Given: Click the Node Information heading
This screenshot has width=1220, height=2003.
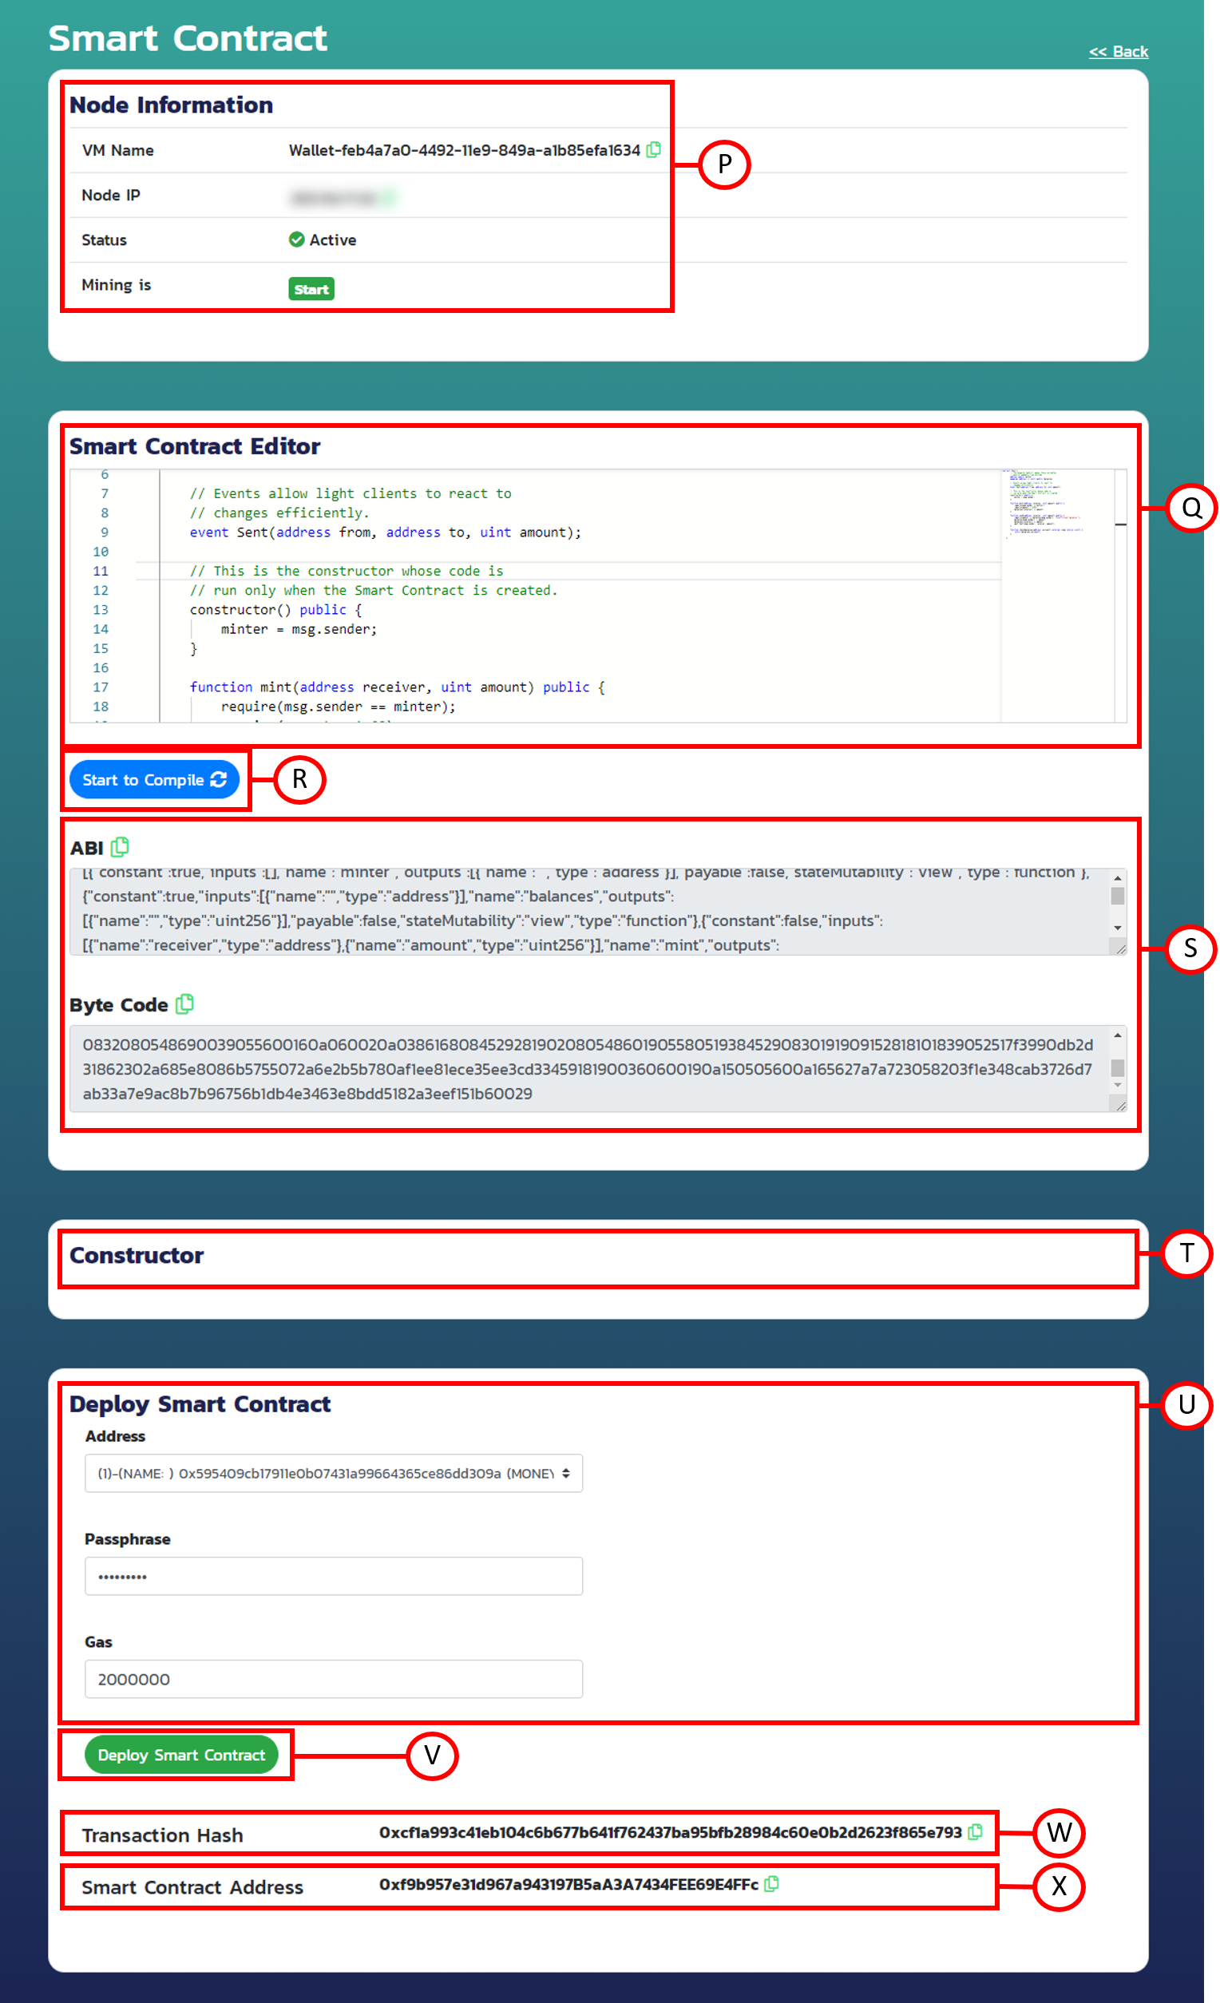Looking at the screenshot, I should (171, 105).
